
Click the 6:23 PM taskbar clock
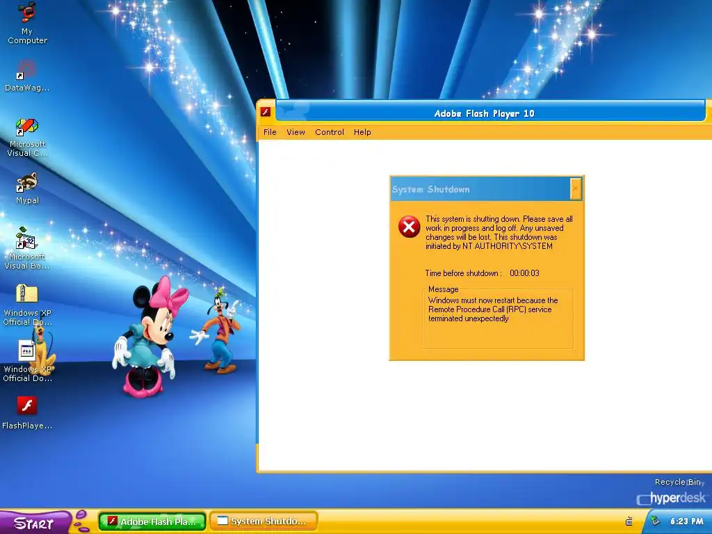(686, 521)
